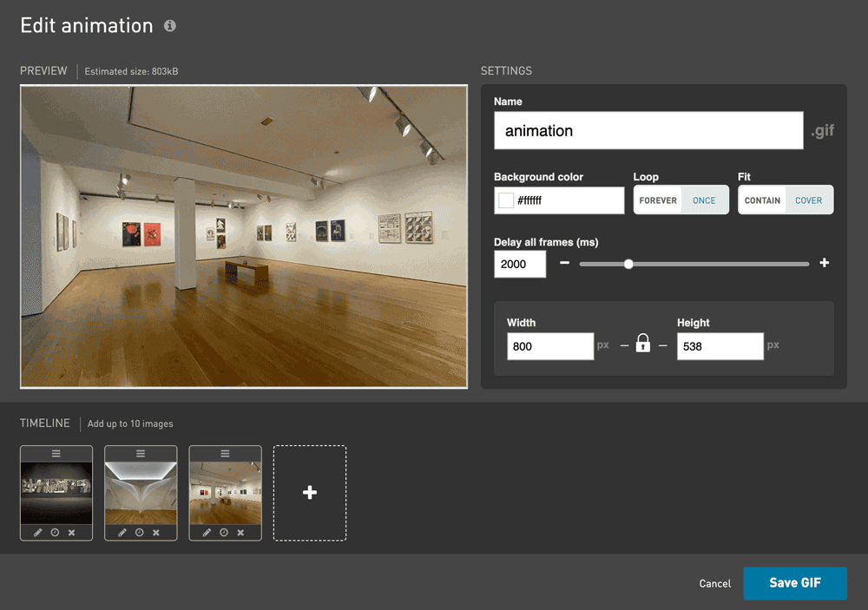Viewport: 868px width, 610px height.
Task: Remove the second frame with X icon
Action: [156, 533]
